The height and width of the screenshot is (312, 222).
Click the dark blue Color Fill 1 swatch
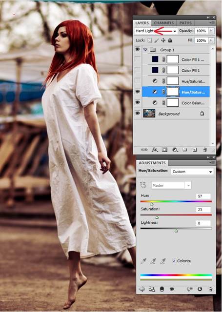click(x=155, y=70)
